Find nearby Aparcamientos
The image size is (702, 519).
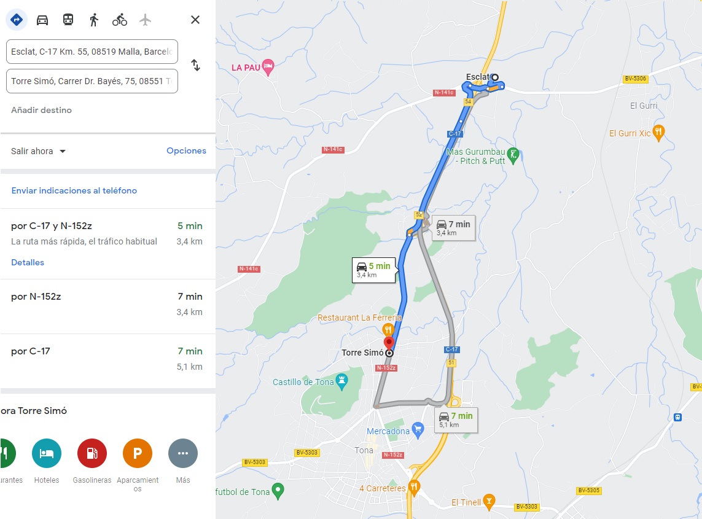(x=138, y=466)
